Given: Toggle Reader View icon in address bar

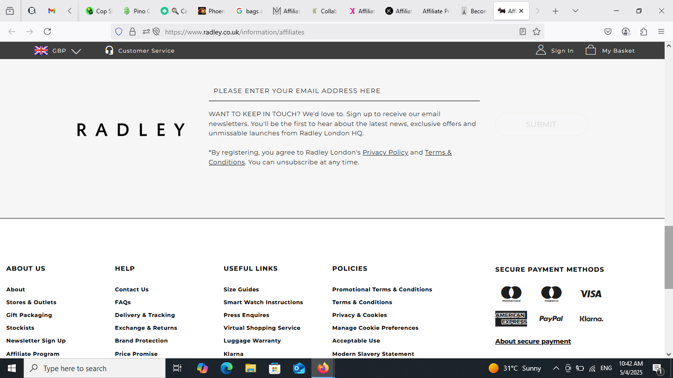Looking at the screenshot, I should tap(523, 31).
